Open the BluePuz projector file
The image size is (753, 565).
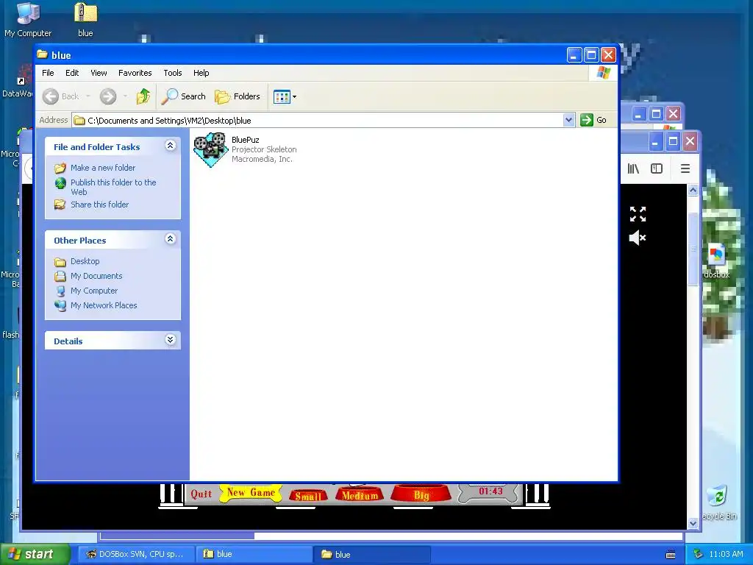211,150
